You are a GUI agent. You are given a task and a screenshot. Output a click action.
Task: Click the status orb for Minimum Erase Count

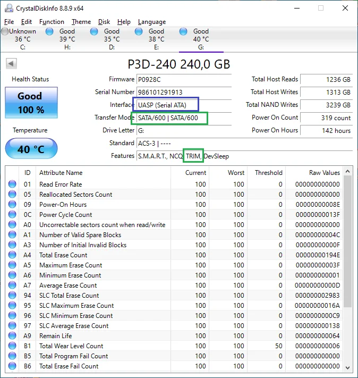(x=12, y=275)
